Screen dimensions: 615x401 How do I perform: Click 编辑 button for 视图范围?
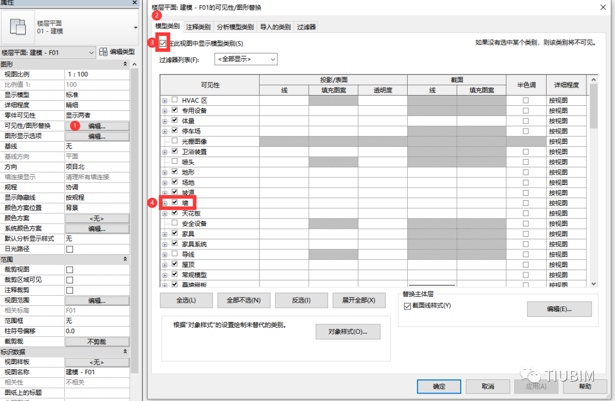(97, 301)
